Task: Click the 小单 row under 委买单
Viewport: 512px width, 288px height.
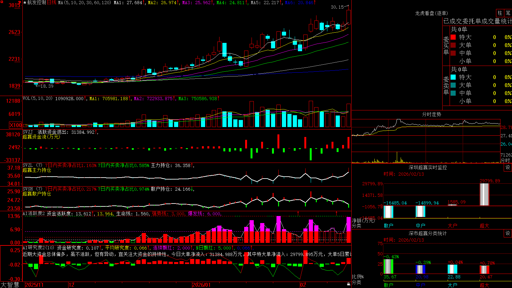Action: (481, 61)
